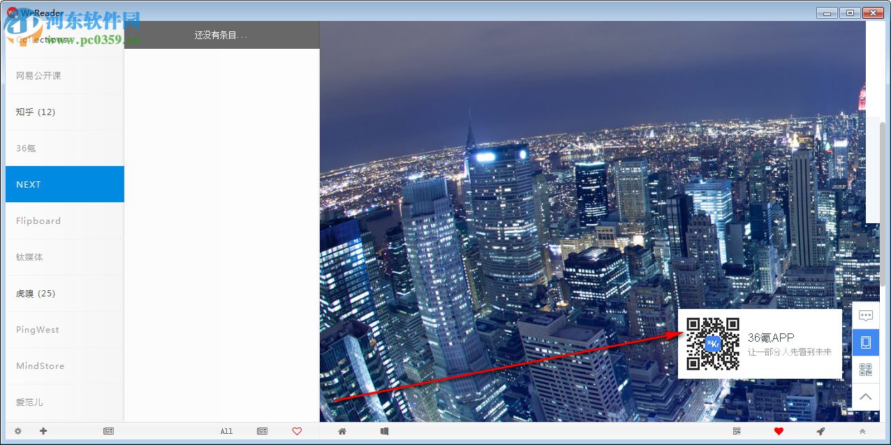This screenshot has width=891, height=445.
Task: Click the blue mobile phone app icon
Action: [866, 342]
